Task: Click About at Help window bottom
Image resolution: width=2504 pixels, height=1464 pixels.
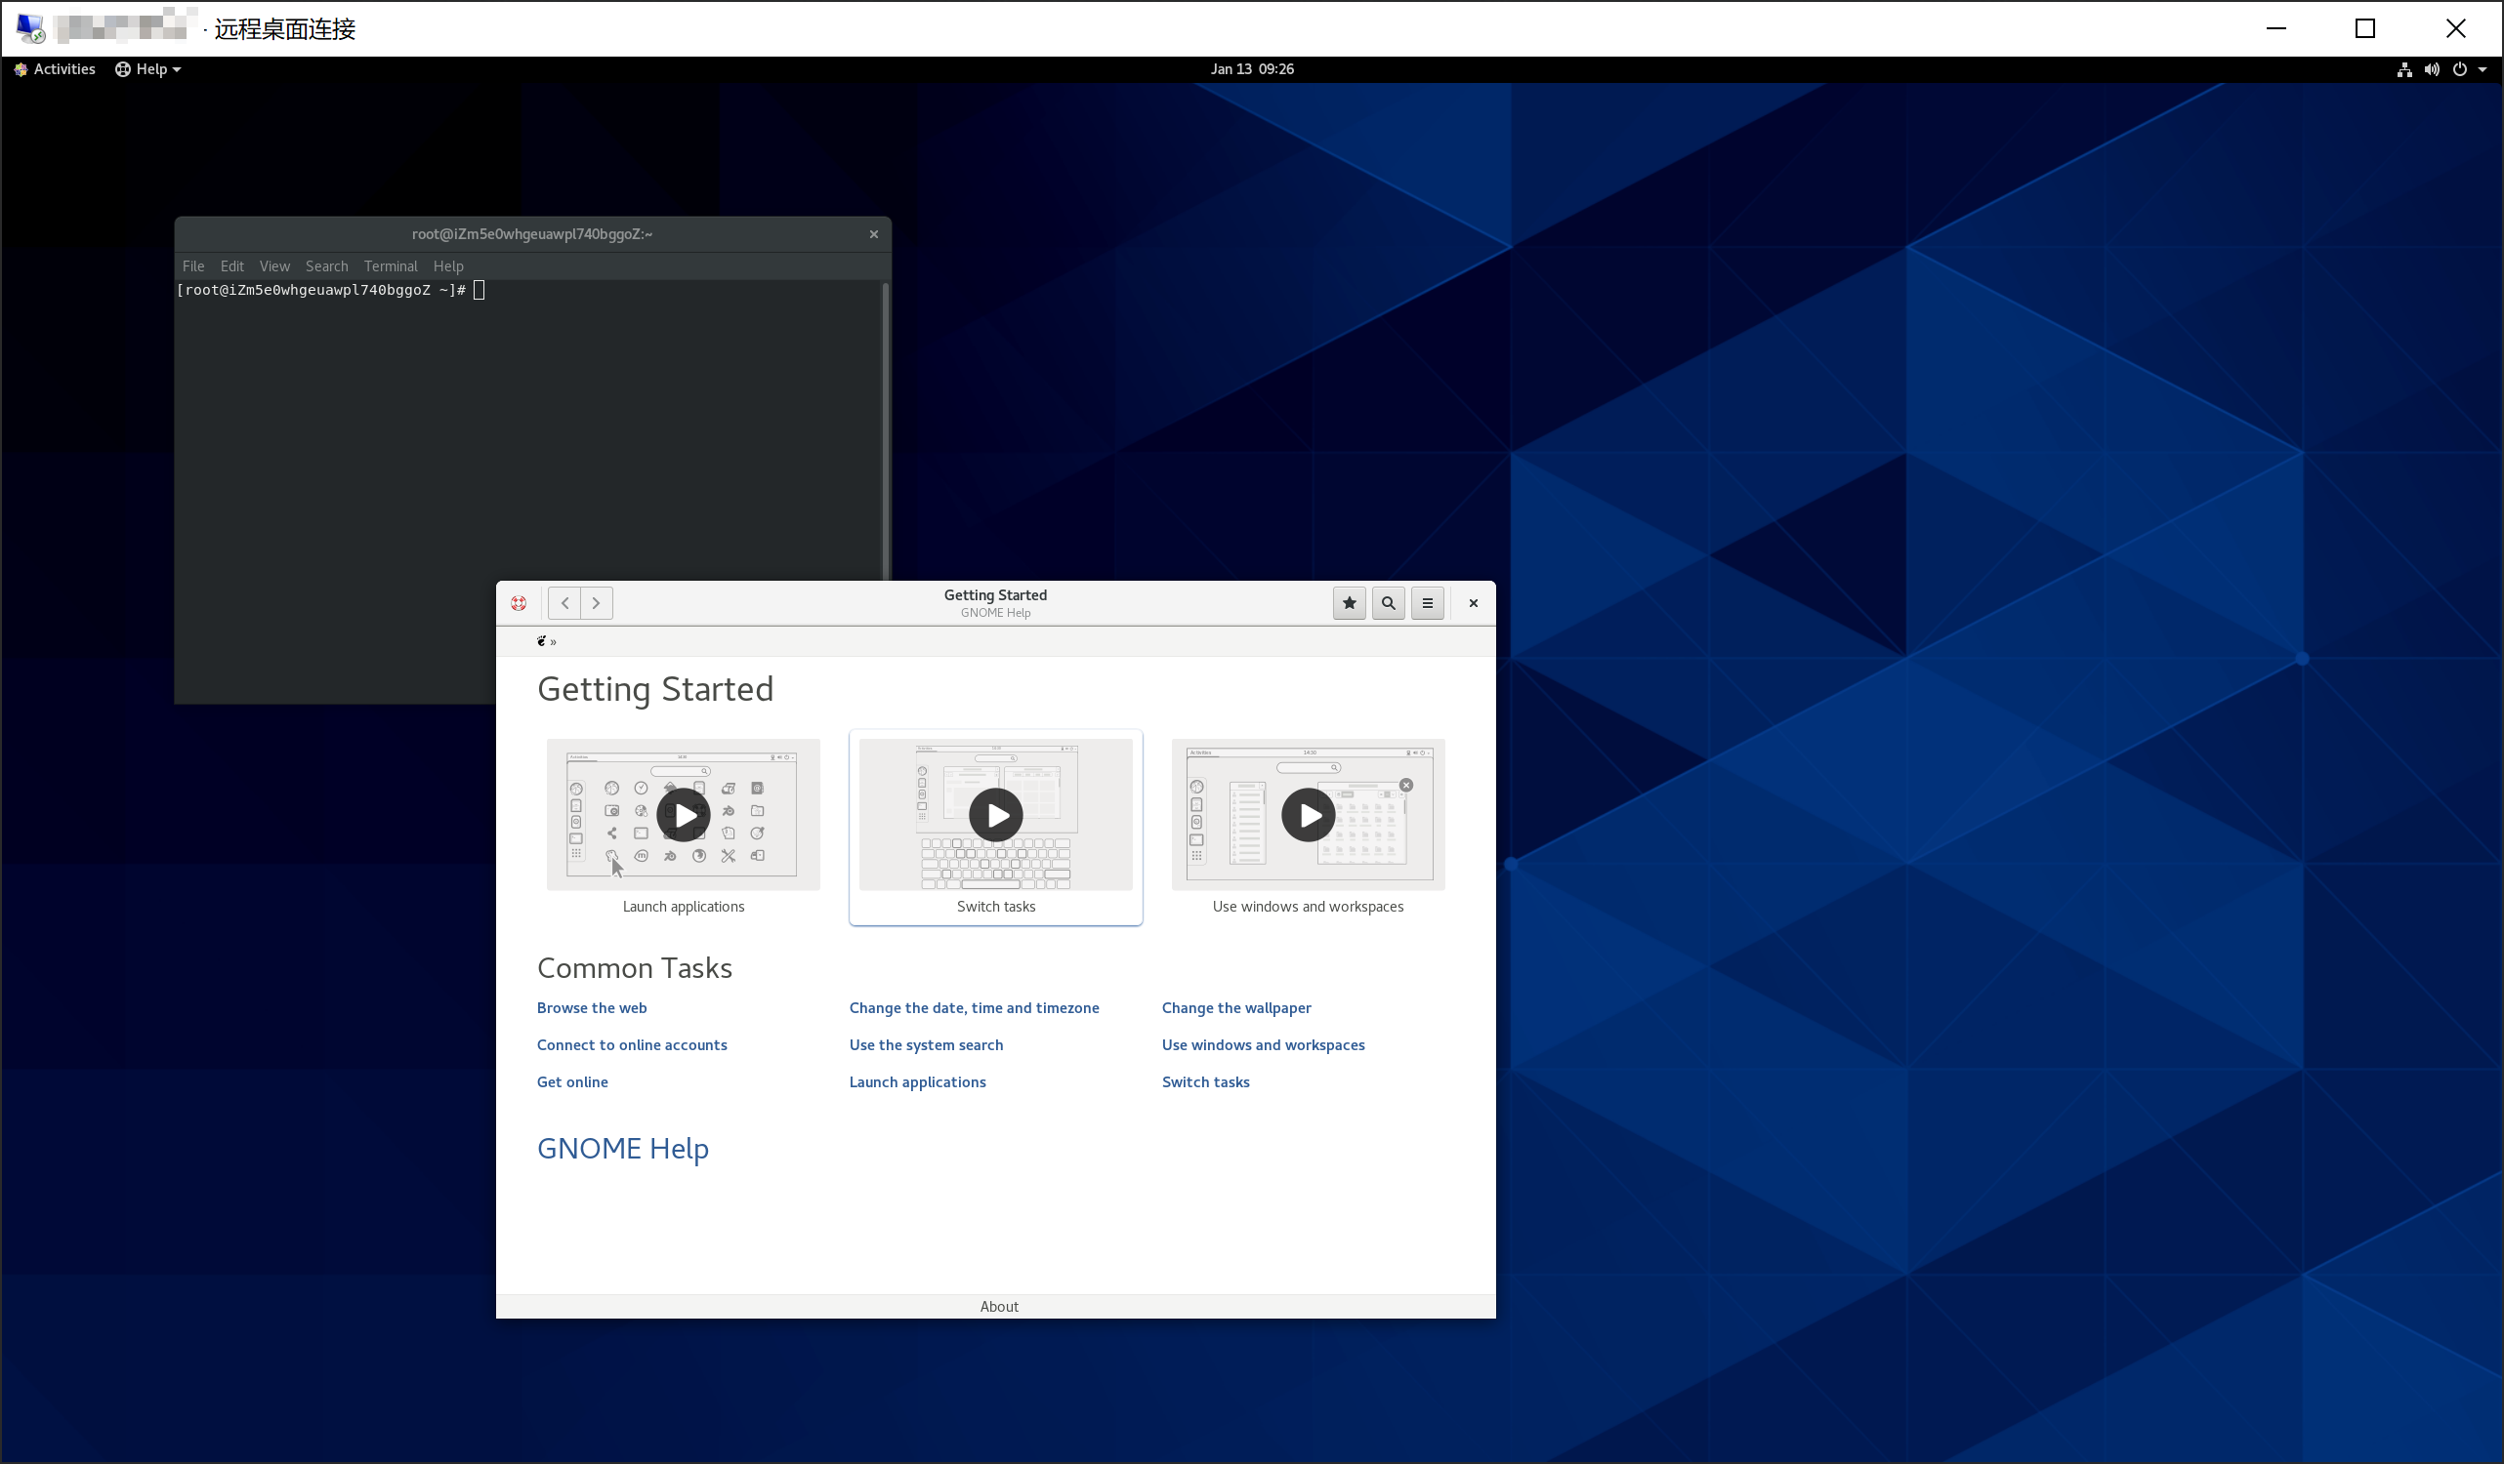Action: click(x=999, y=1307)
